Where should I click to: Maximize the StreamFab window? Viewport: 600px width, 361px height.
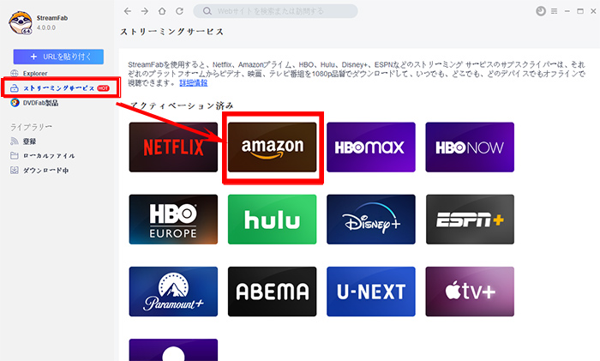click(x=580, y=11)
